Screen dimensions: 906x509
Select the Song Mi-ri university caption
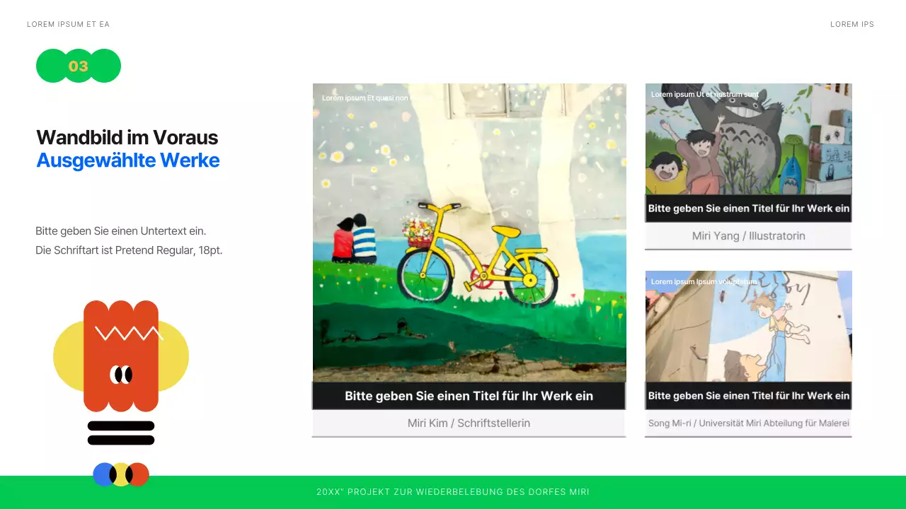point(748,423)
